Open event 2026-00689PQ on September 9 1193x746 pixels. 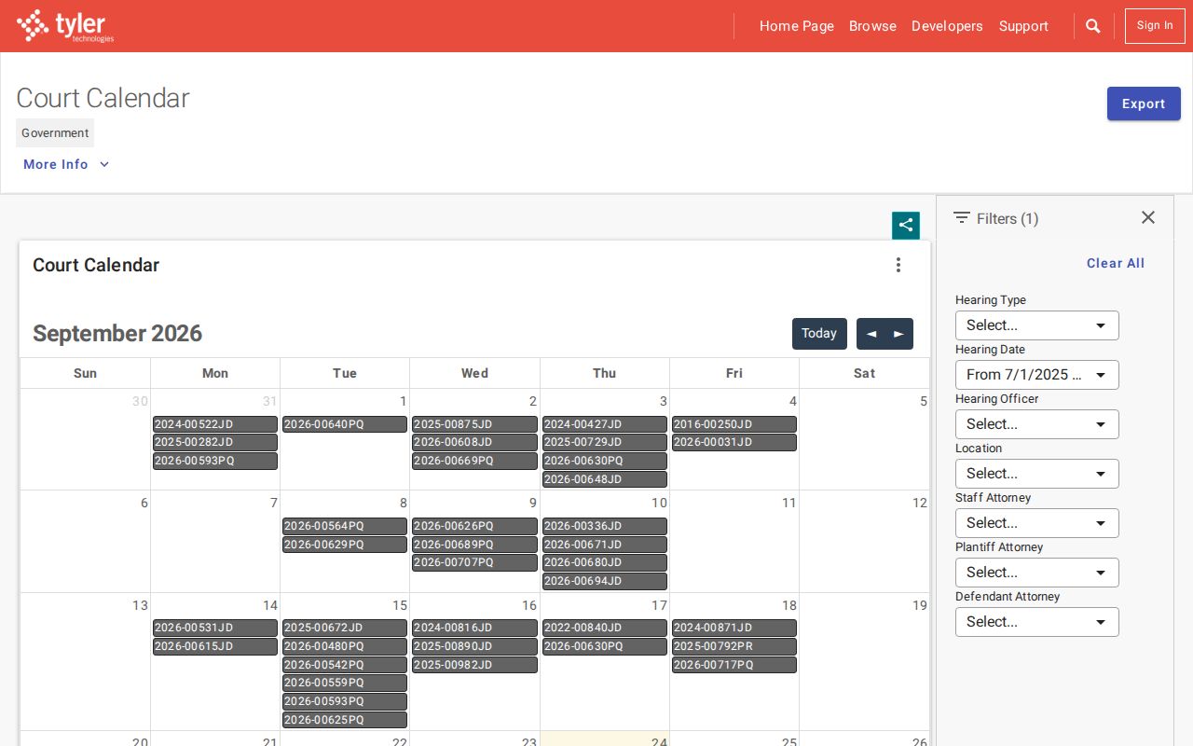(x=474, y=545)
